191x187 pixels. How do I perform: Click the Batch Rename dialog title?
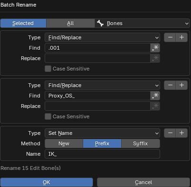pyautogui.click(x=19, y=5)
